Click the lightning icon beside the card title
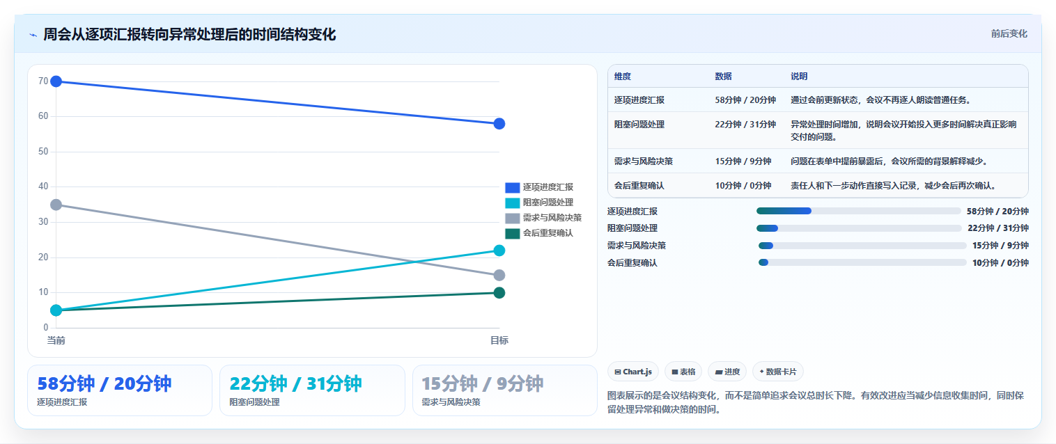1056x444 pixels. click(33, 35)
